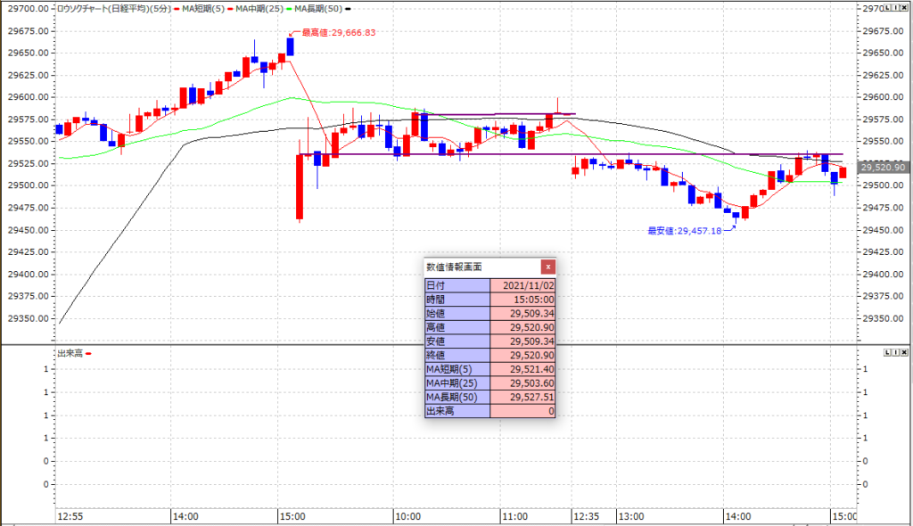913x526 pixels.
Task: Select the MA中期(25) legend label
Action: coord(259,8)
